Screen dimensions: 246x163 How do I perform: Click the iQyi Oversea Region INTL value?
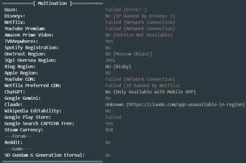click(111, 60)
